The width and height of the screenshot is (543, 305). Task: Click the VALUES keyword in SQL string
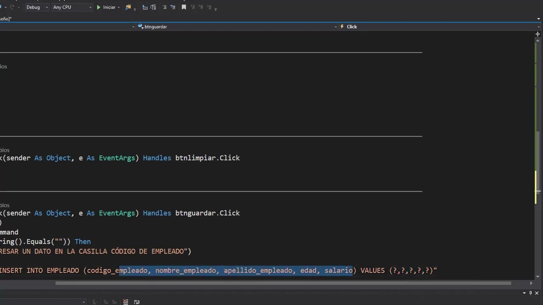372,270
